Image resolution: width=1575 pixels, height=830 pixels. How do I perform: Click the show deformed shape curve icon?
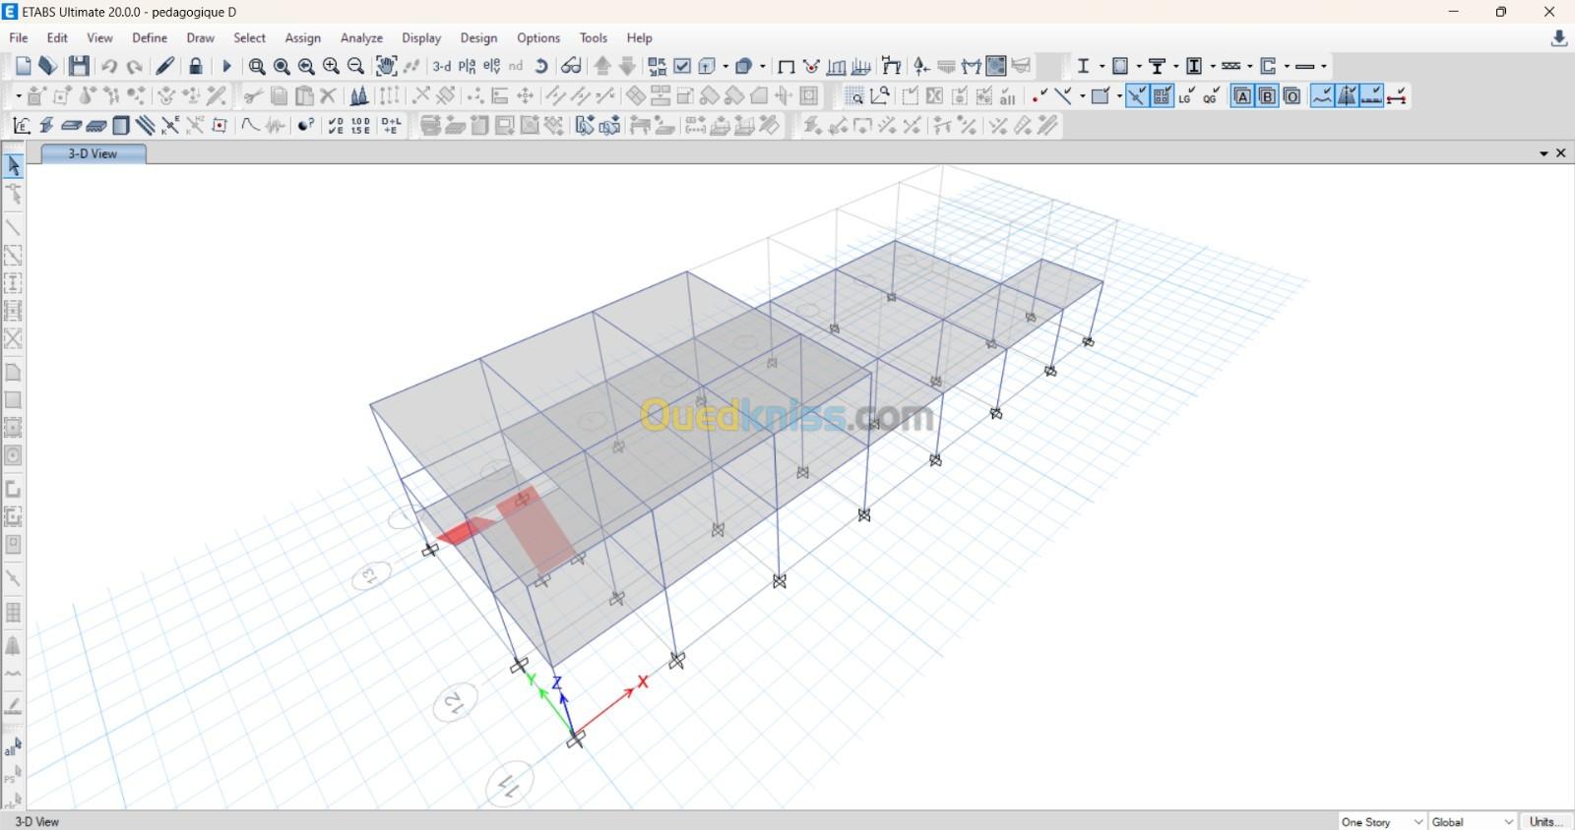coord(250,125)
